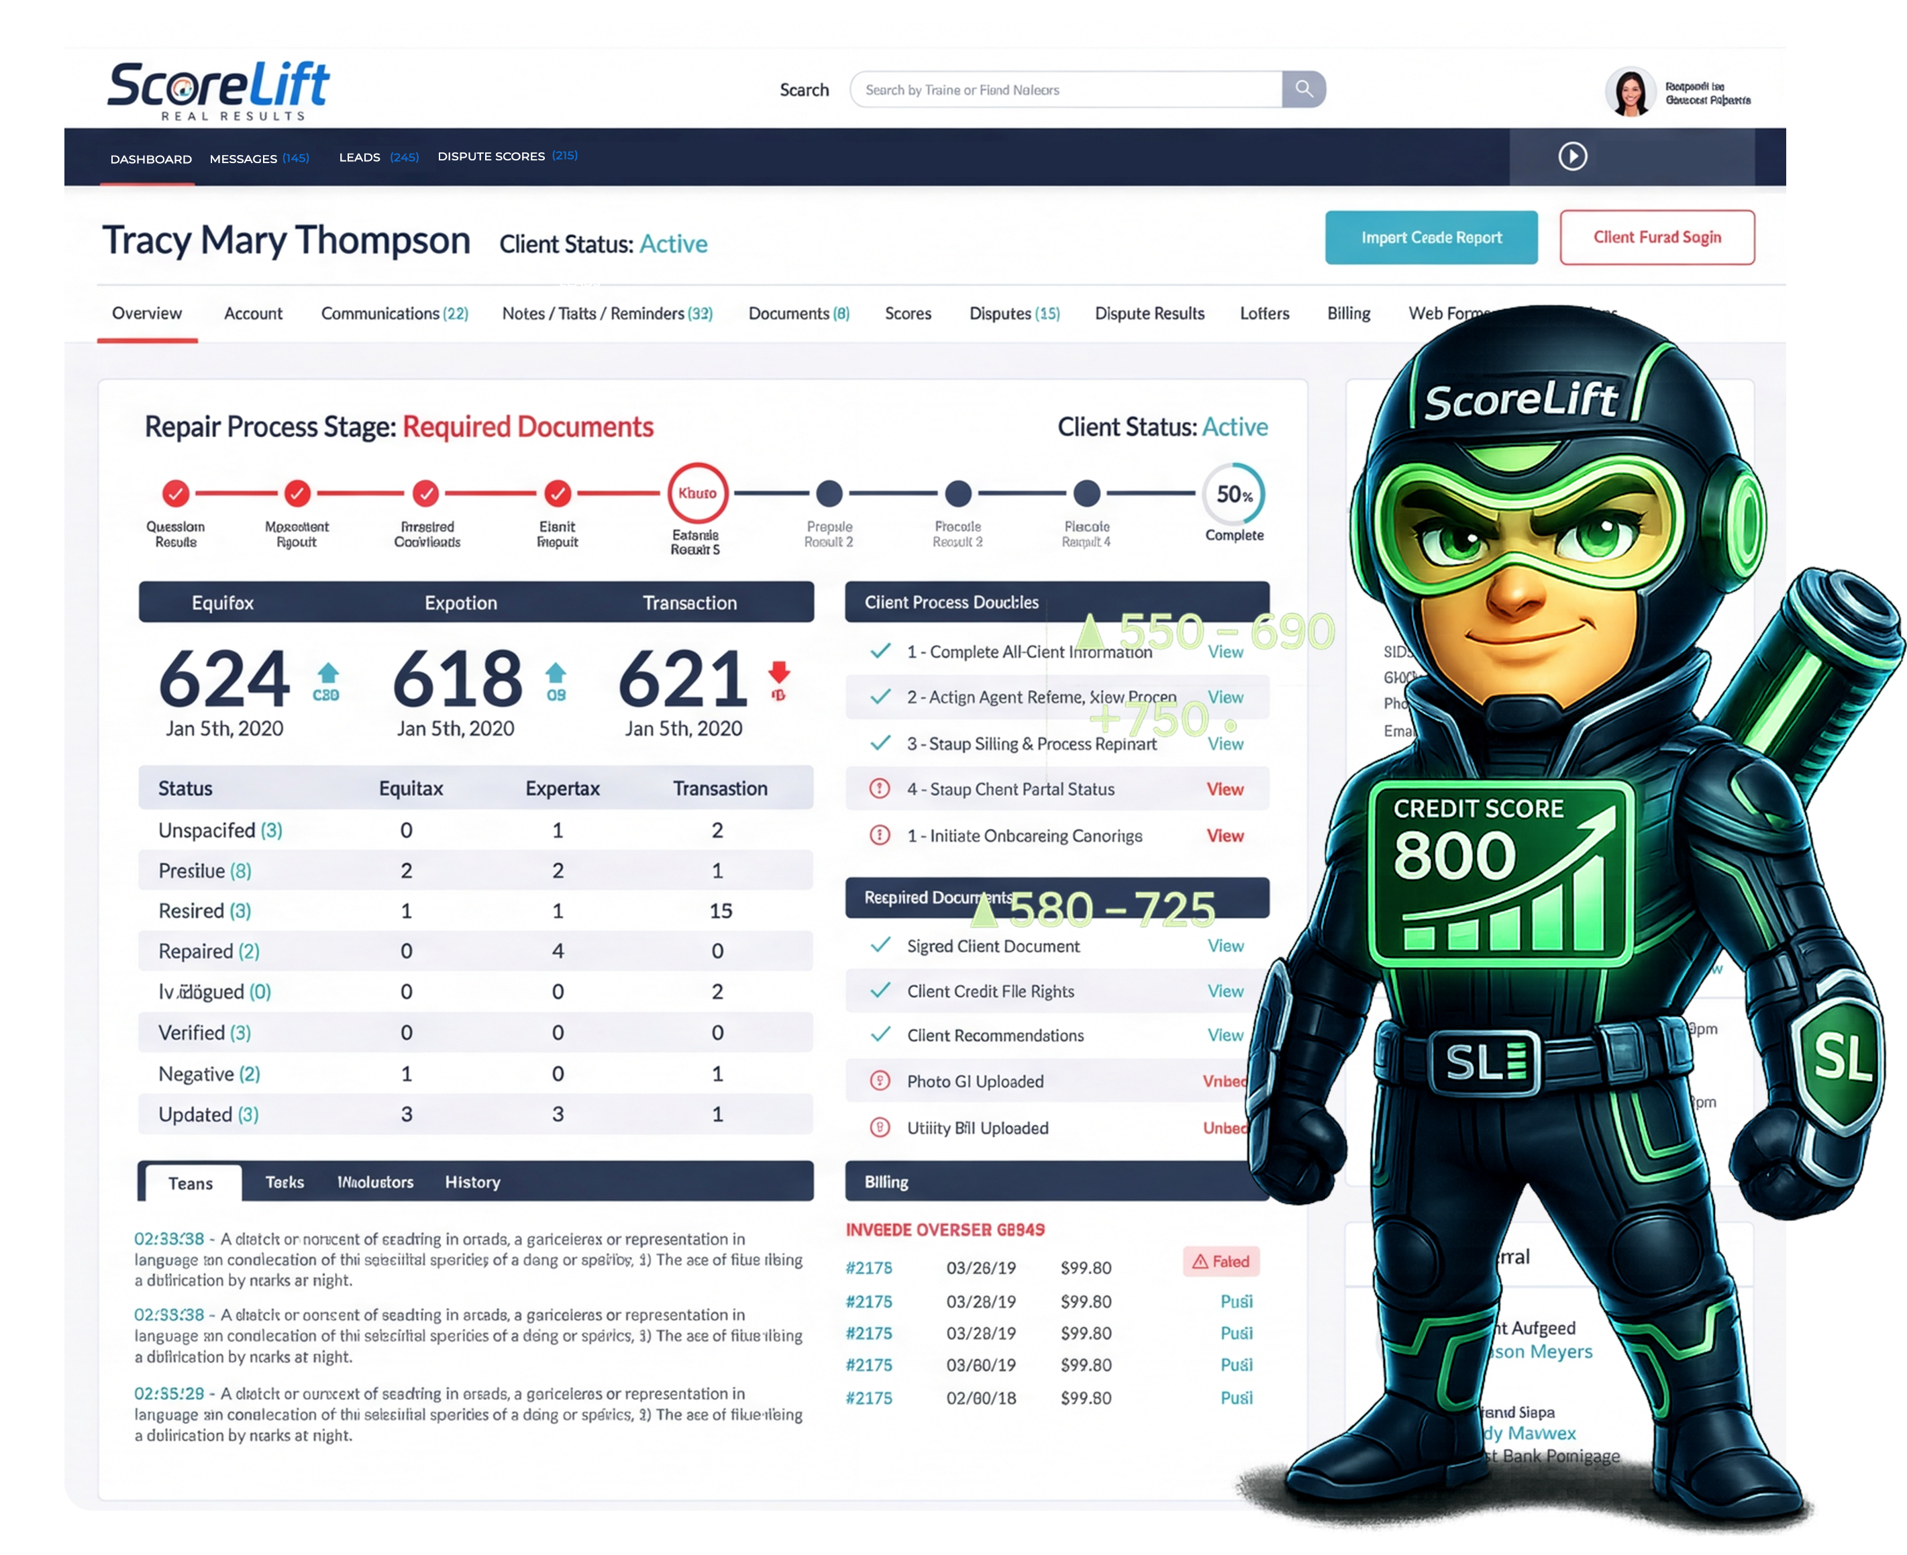Click the Client Furad Sogin button
This screenshot has width=1907, height=1555.
tap(1656, 238)
